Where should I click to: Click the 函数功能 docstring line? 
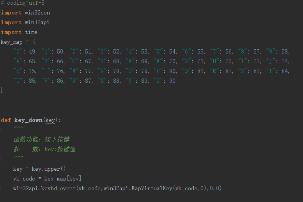click(41, 139)
